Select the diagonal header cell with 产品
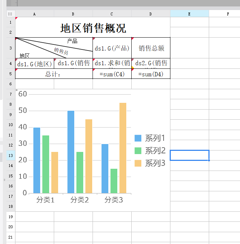 tap(54, 48)
